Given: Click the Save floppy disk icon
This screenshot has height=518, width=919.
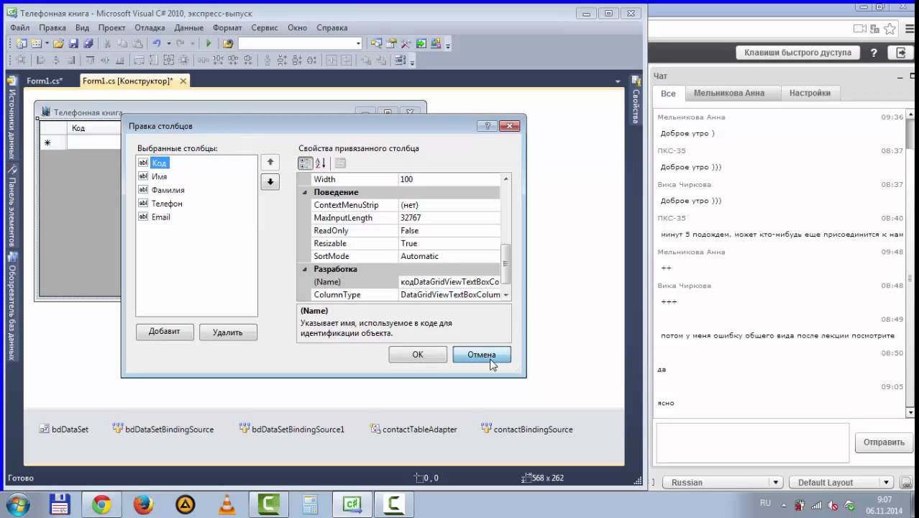Looking at the screenshot, I should coord(73,43).
